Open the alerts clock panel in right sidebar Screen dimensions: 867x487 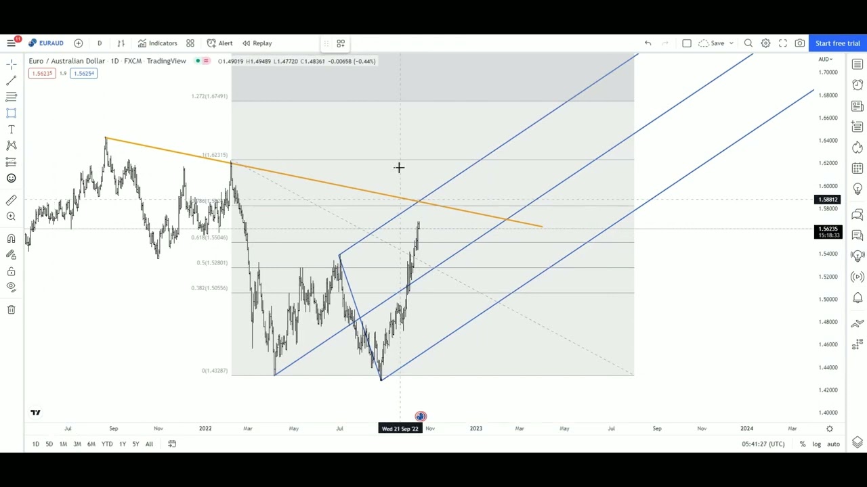858,85
